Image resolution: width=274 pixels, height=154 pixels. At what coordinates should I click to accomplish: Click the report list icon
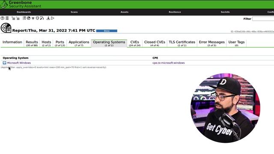7,18
